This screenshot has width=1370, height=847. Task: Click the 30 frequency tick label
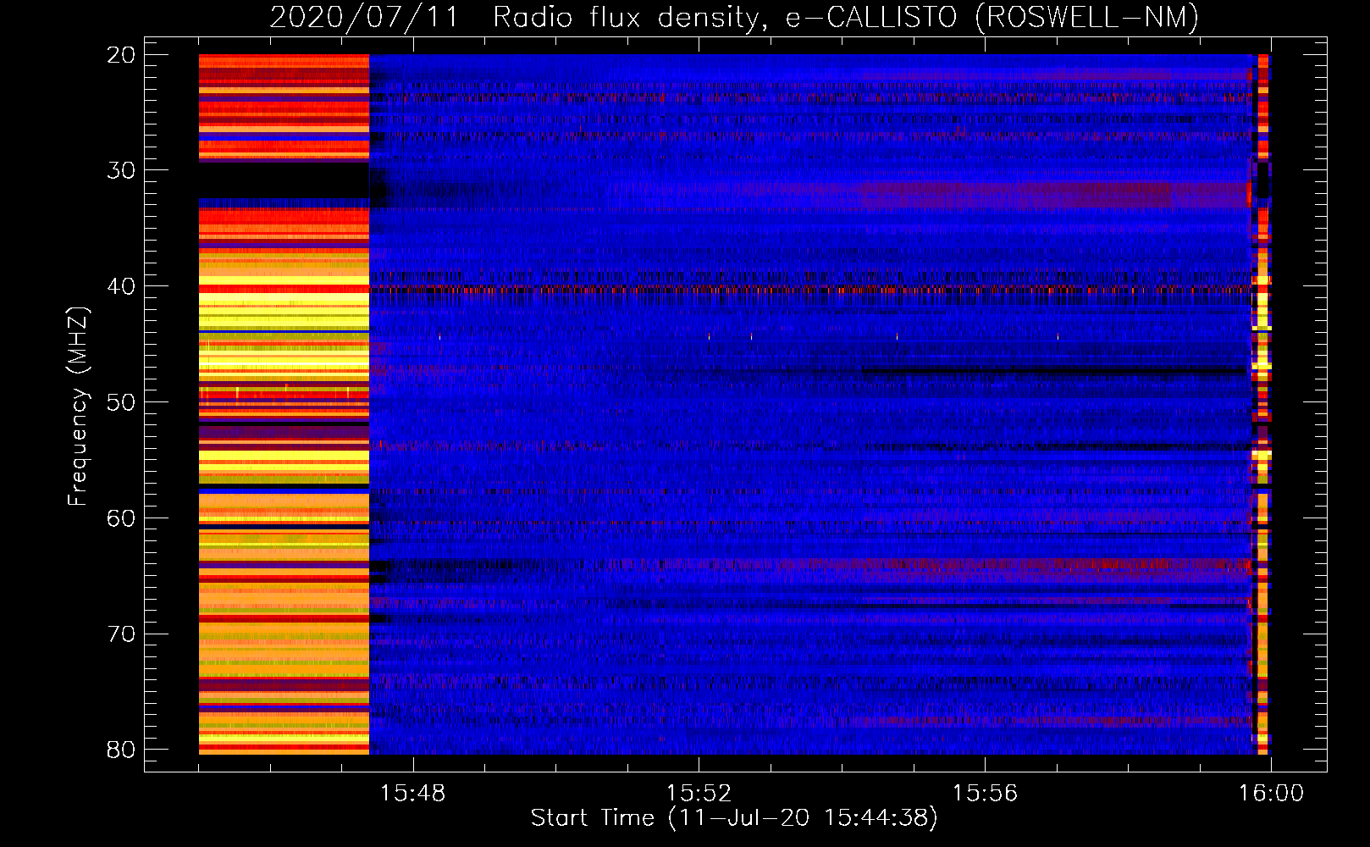[122, 170]
